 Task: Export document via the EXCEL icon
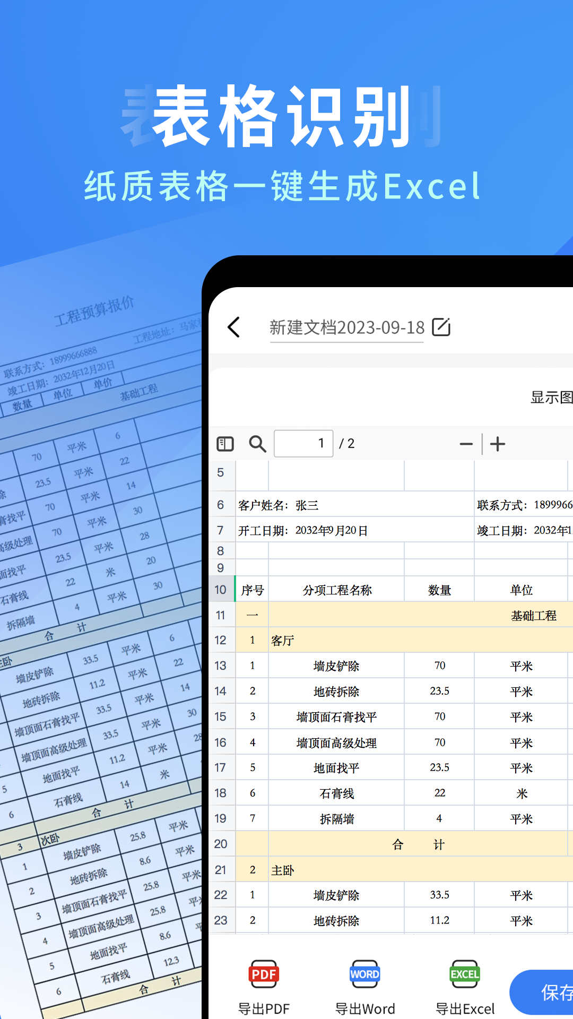tap(465, 974)
